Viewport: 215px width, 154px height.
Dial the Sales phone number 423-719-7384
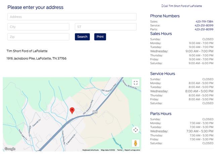204,21
